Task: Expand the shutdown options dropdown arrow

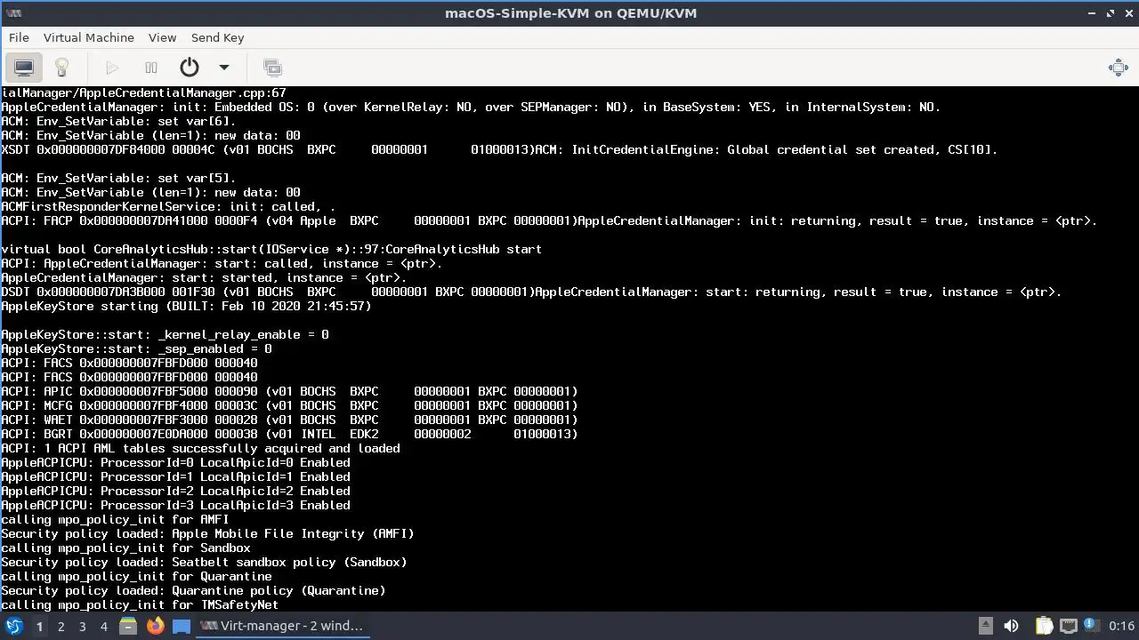Action: point(224,68)
